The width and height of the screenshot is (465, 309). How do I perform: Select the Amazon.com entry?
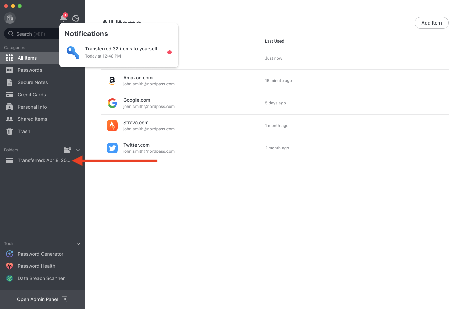point(275,81)
